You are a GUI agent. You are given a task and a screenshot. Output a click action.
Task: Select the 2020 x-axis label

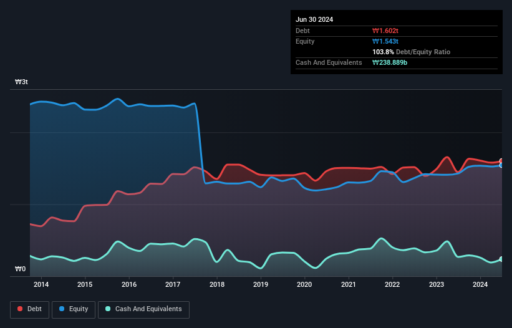[304, 284]
